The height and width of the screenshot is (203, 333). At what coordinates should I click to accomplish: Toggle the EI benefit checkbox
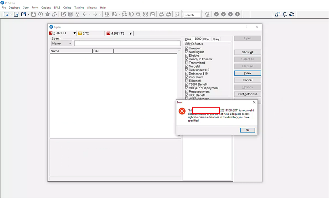point(187,81)
